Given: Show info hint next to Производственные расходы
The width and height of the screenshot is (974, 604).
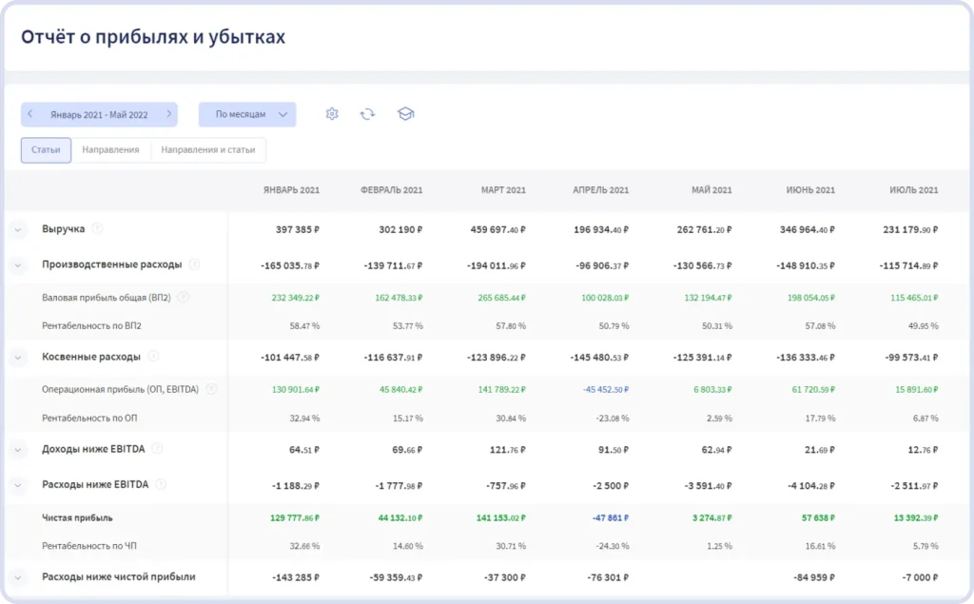Looking at the screenshot, I should coord(194,264).
